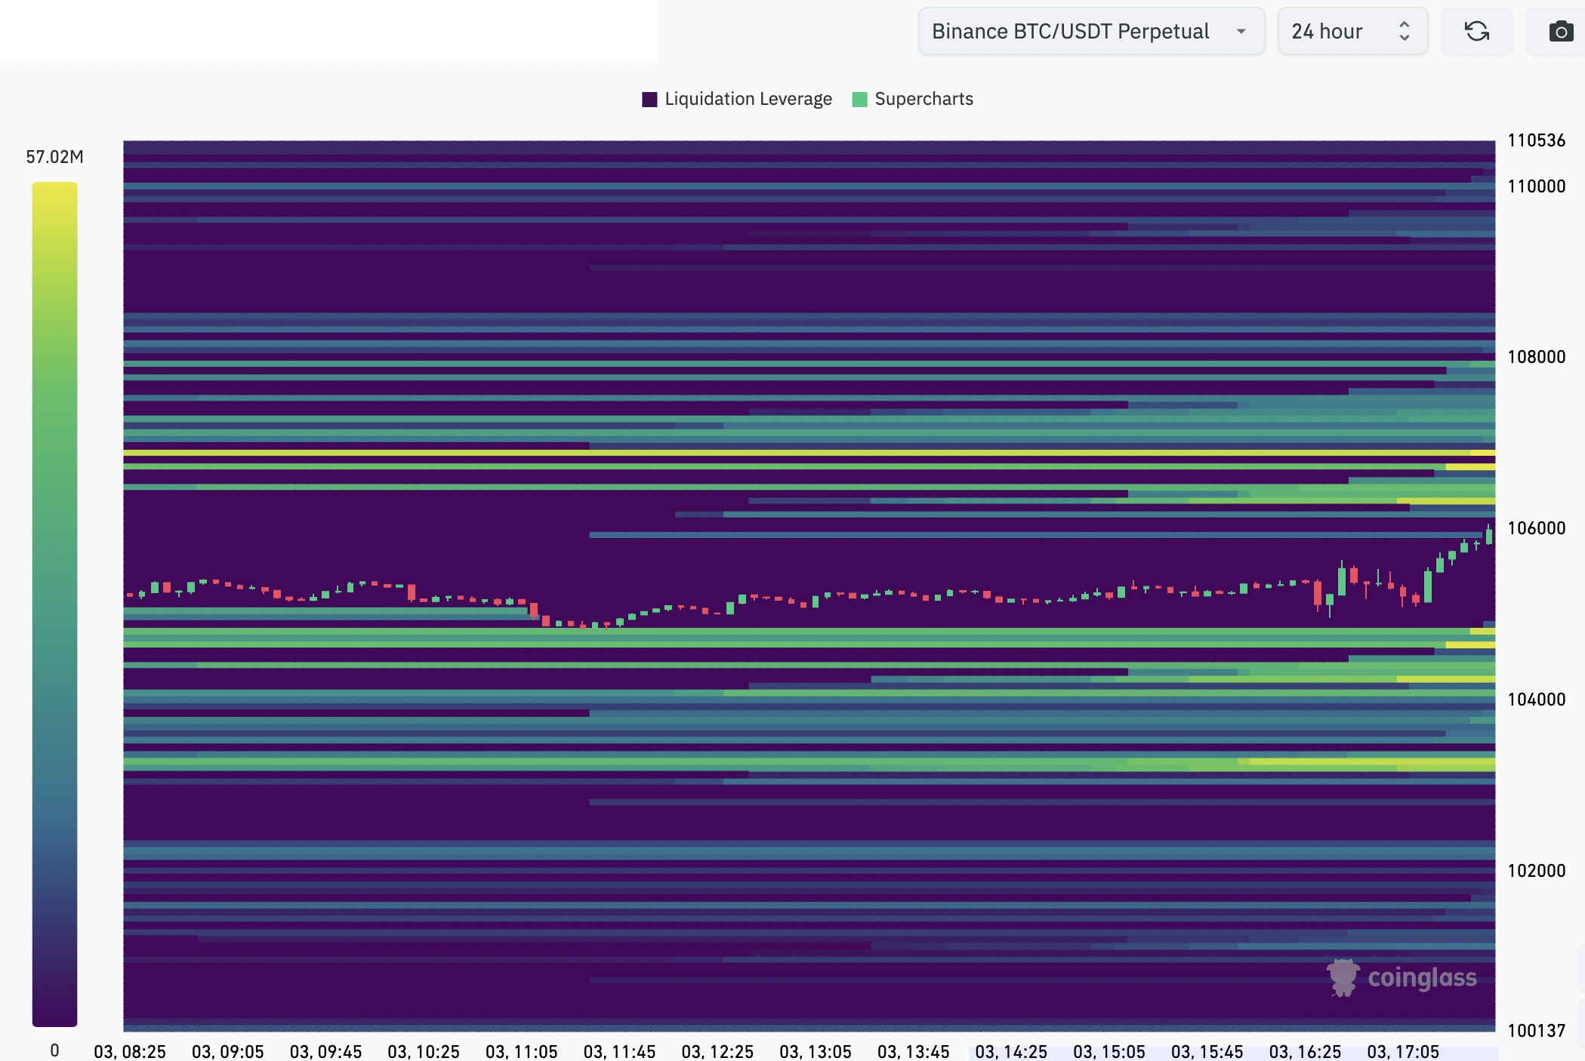Click top of the color scale bar

coord(54,189)
